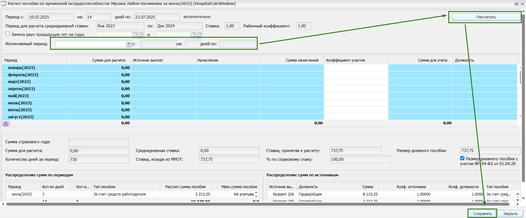The width and height of the screenshot is (526, 218).
Task: Select the 'апрель(2023)' row
Action: pyautogui.click(x=259, y=89)
